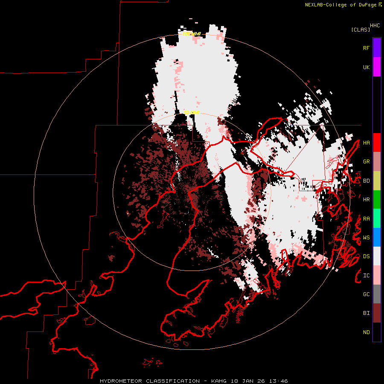Click the [CLAS] units label

[x=361, y=29]
